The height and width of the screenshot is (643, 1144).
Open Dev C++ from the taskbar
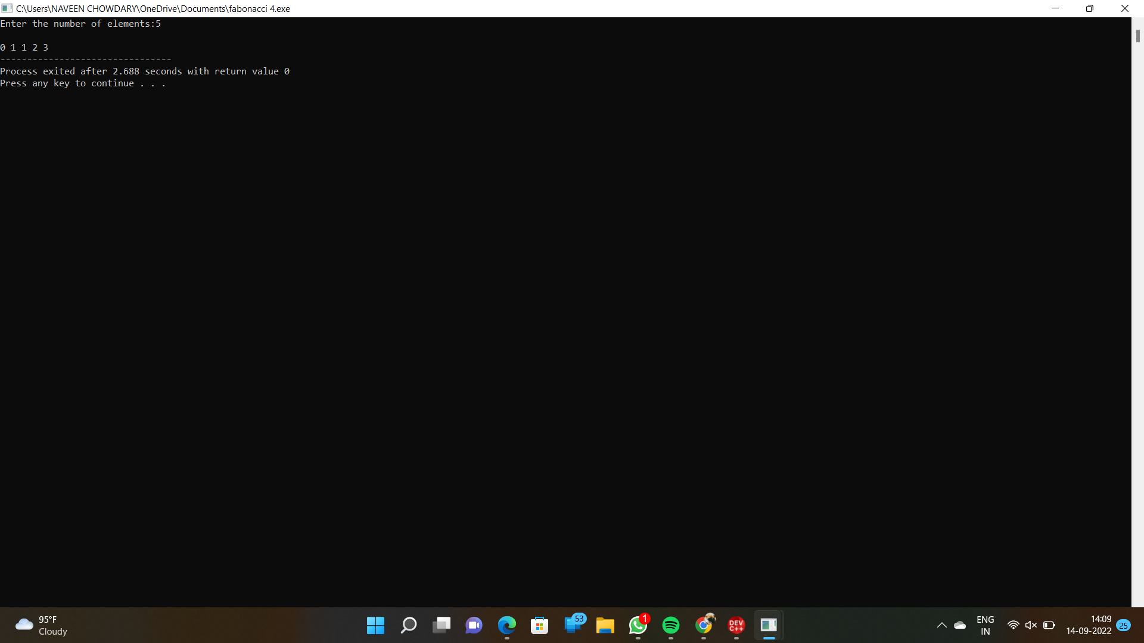(x=736, y=625)
